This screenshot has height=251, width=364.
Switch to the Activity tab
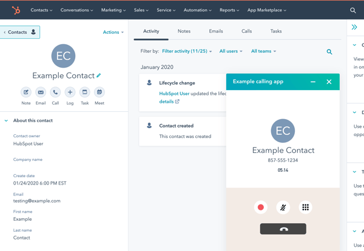coord(151,31)
